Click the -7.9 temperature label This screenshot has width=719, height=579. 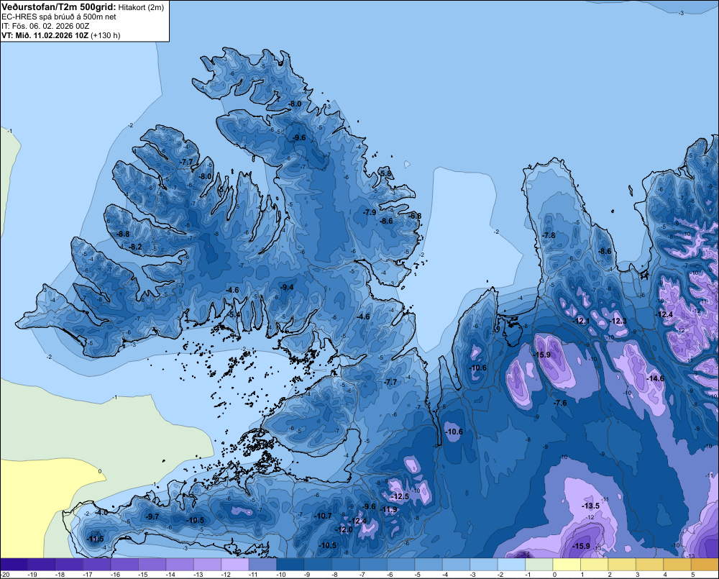pos(369,212)
